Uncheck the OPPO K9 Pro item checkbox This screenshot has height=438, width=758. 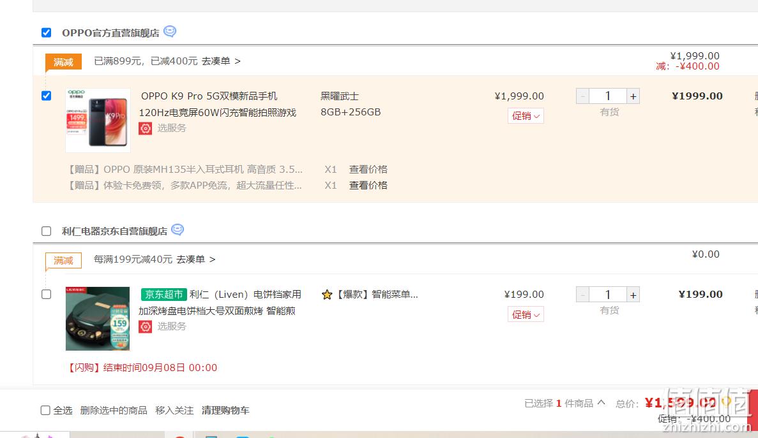click(x=47, y=96)
